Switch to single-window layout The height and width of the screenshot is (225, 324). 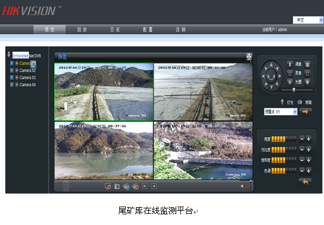(x=59, y=186)
